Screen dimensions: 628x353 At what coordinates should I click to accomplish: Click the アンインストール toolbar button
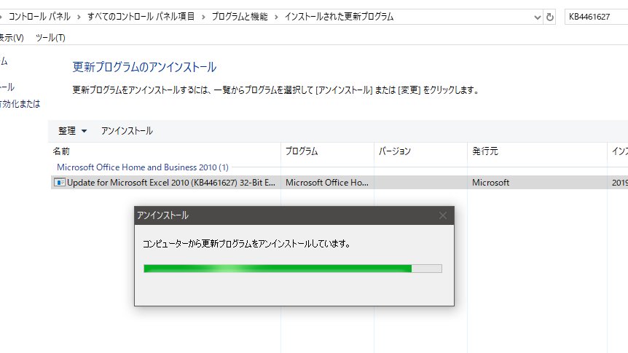click(127, 131)
